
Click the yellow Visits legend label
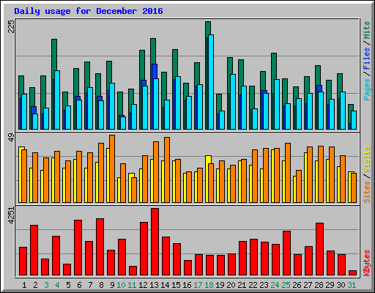(x=367, y=159)
